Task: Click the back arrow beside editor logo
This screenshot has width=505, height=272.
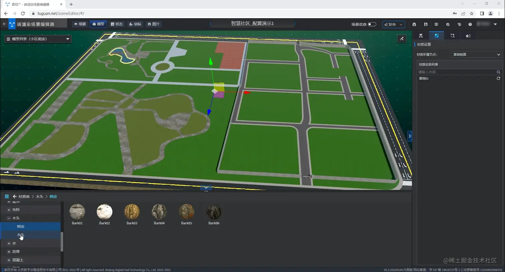Action: click(4, 24)
